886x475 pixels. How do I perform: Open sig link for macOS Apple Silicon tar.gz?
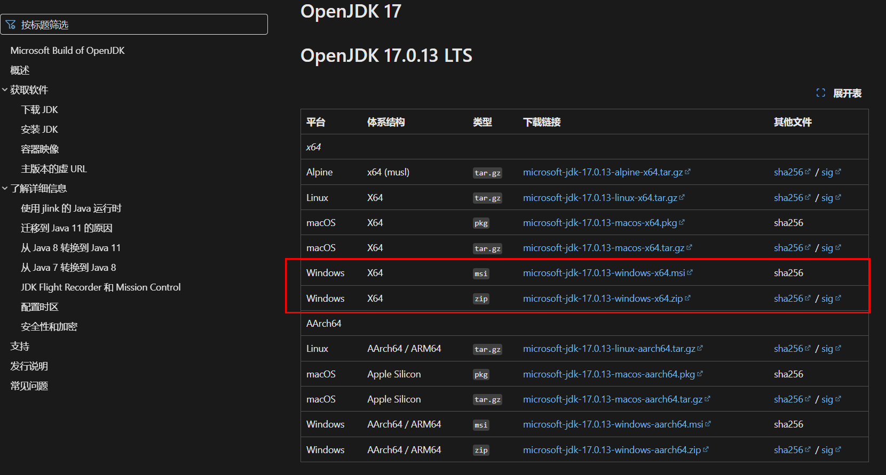pos(831,399)
